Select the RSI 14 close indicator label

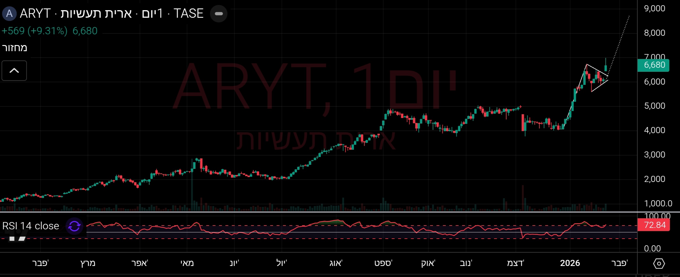coord(31,226)
